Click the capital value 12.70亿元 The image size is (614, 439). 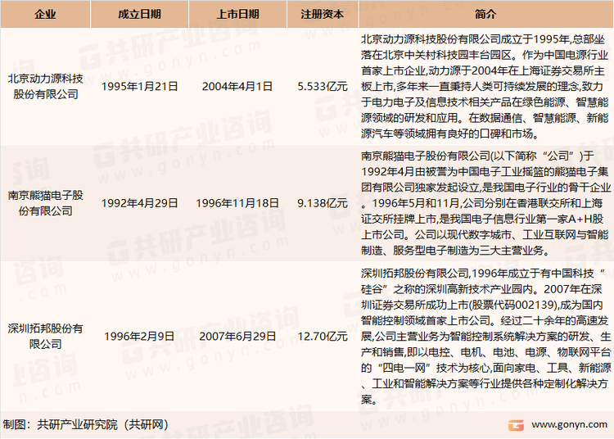(323, 336)
